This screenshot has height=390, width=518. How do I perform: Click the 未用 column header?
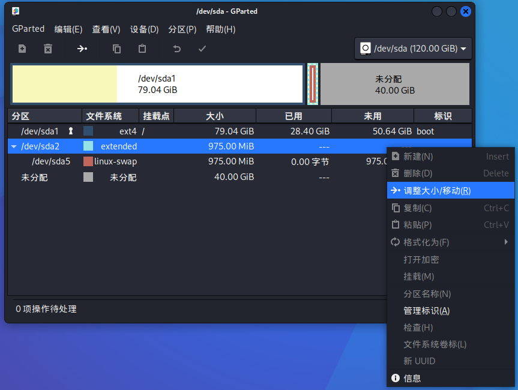point(373,116)
